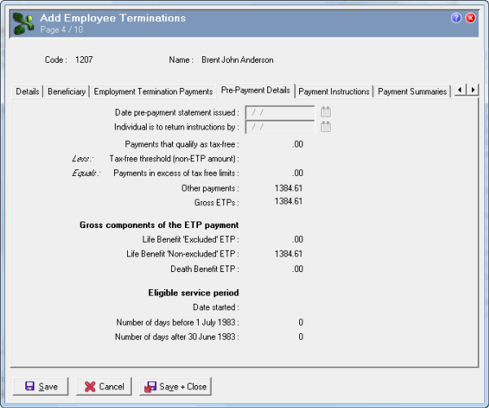The height and width of the screenshot is (408, 489).
Task: Select the employee code 1207 text
Action: (x=84, y=59)
